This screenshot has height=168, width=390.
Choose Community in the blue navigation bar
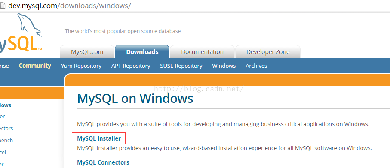coord(35,66)
